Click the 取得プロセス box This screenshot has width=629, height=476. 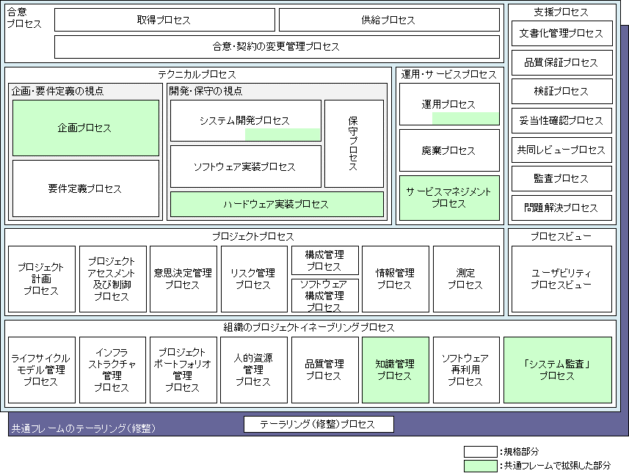[x=164, y=20]
